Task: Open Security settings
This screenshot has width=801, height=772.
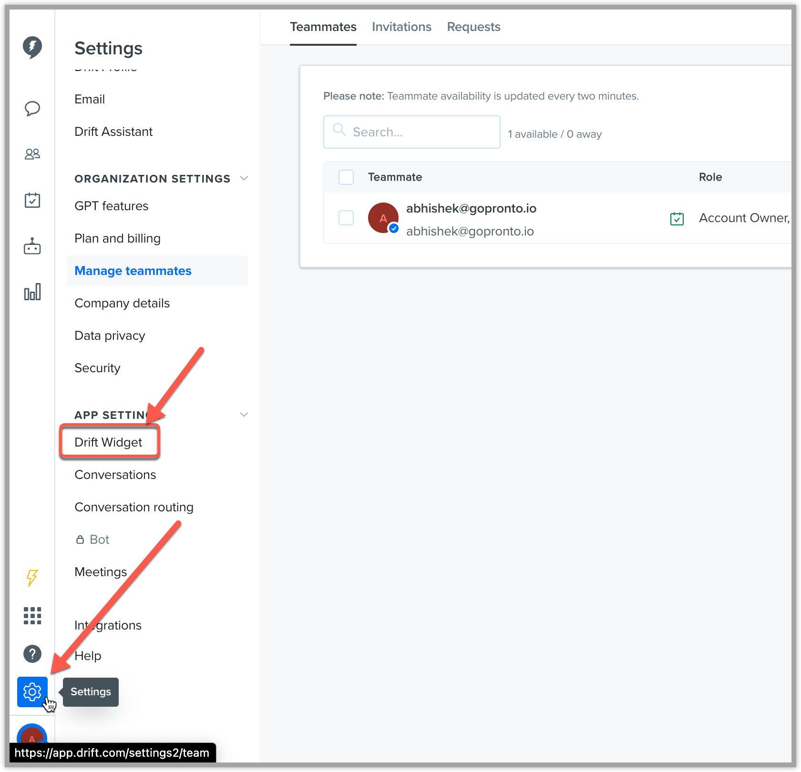Action: (97, 368)
